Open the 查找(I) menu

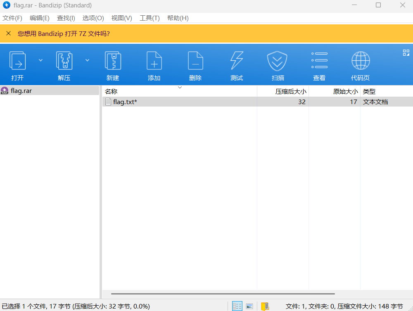[66, 18]
